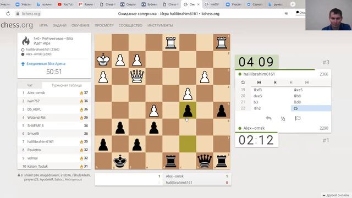Viewport: 352px width, 198px height.
Task: Click the webcam video thumbnail
Action: 328,15
